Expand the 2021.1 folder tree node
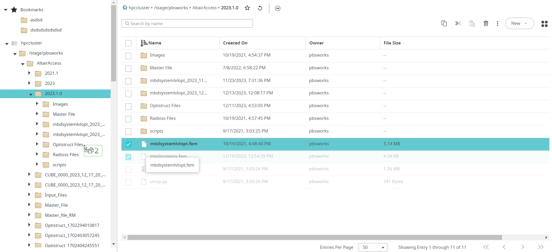 tap(29, 73)
